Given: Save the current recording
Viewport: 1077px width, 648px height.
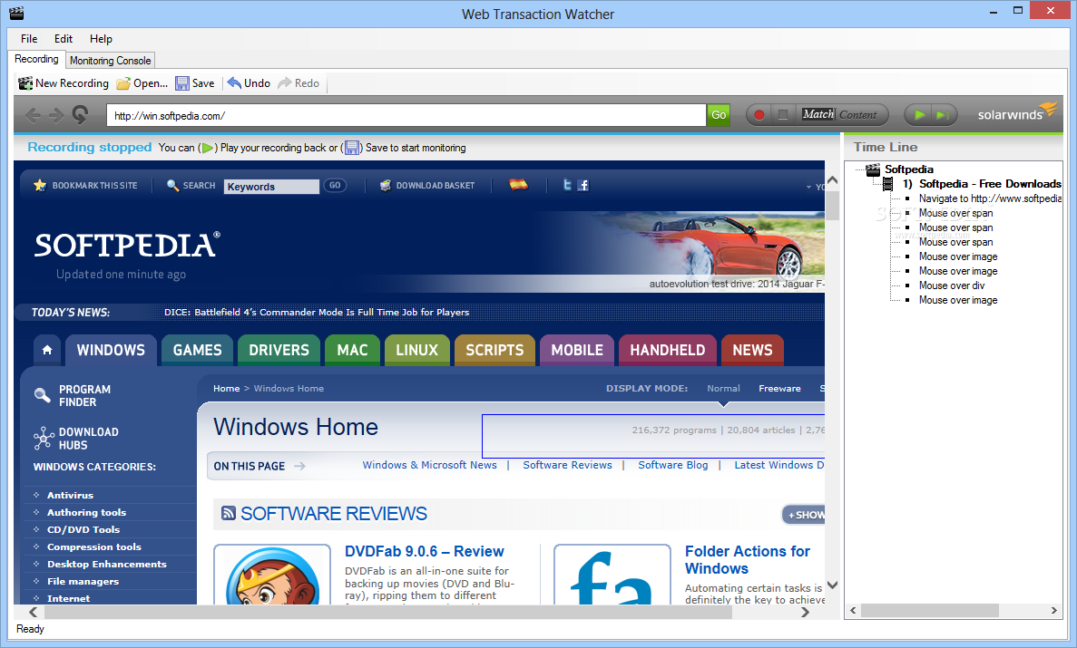Looking at the screenshot, I should pyautogui.click(x=195, y=83).
